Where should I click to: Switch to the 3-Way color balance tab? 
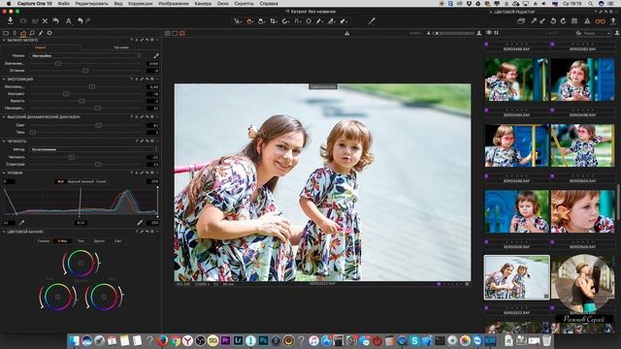tap(62, 241)
